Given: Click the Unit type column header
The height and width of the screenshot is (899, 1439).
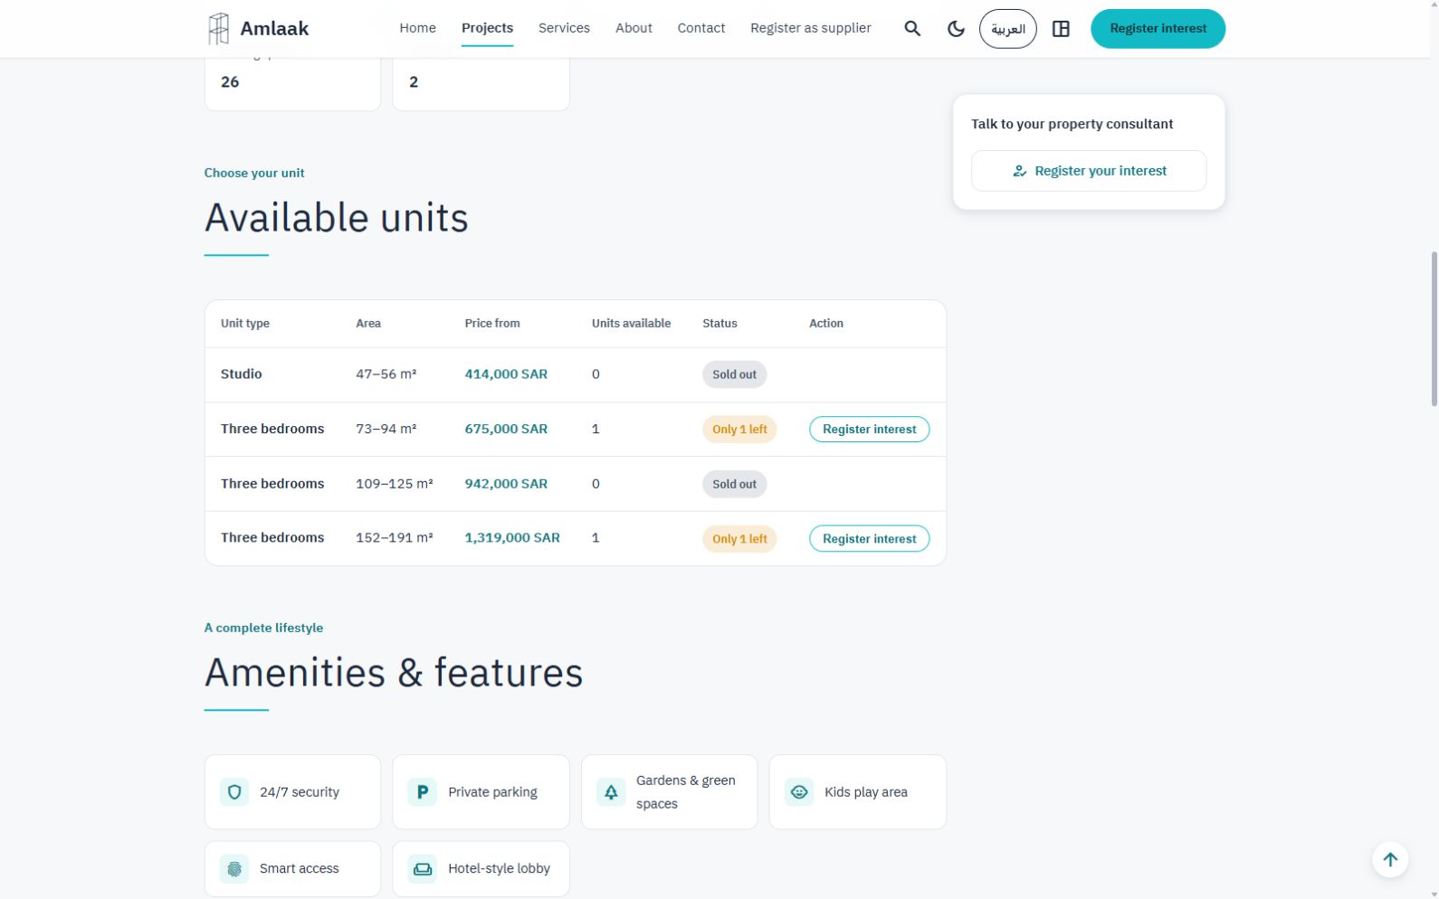Looking at the screenshot, I should (x=245, y=324).
